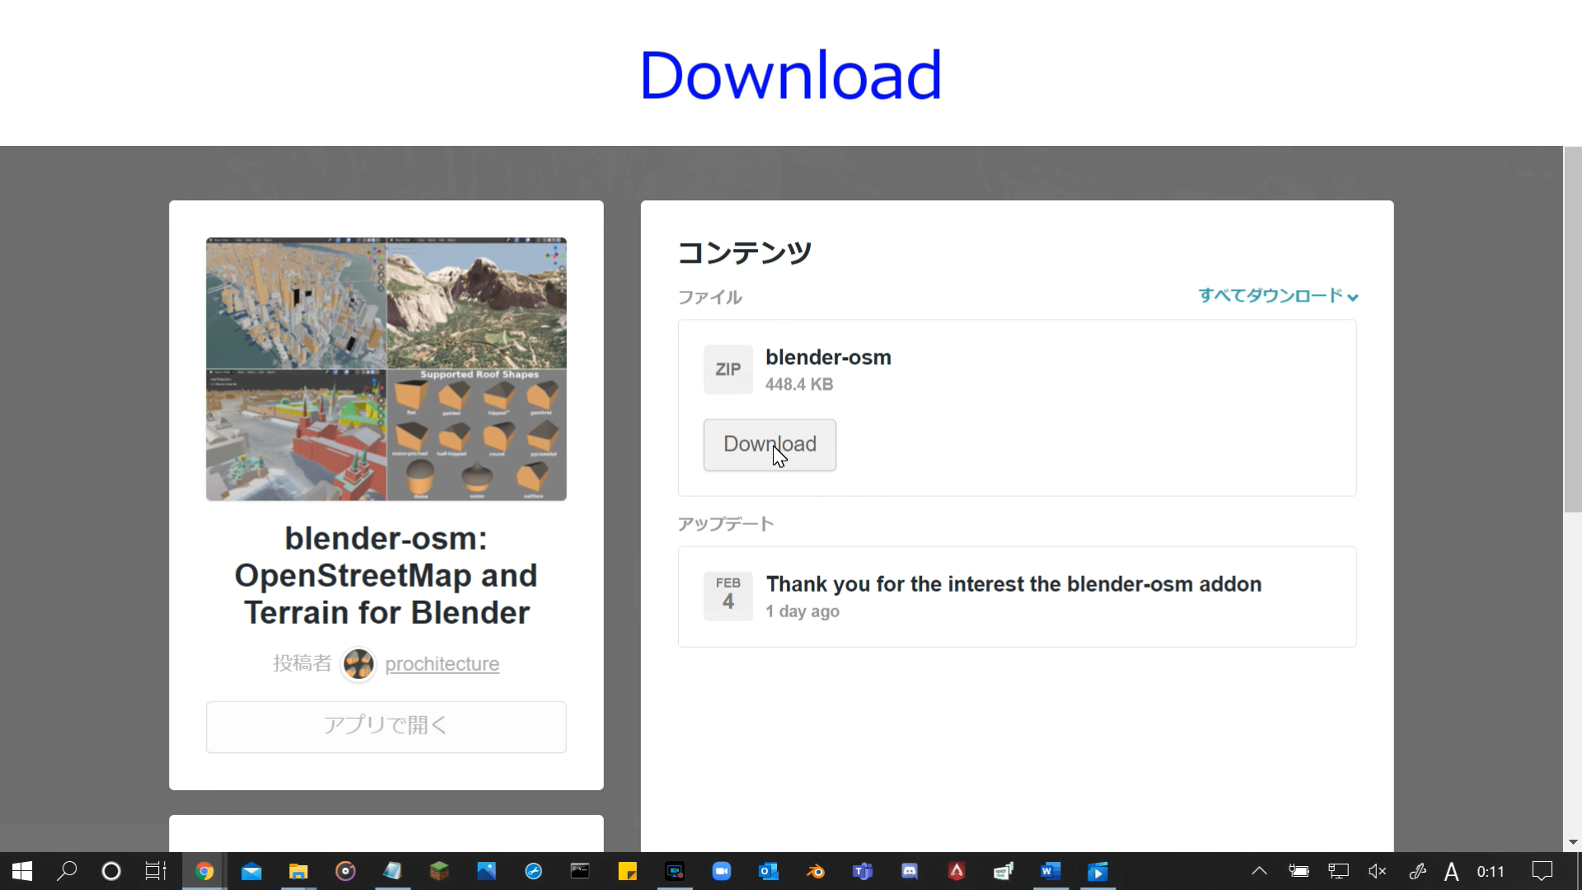Image resolution: width=1582 pixels, height=890 pixels.
Task: Click the アプリで開く button
Action: [x=386, y=726]
